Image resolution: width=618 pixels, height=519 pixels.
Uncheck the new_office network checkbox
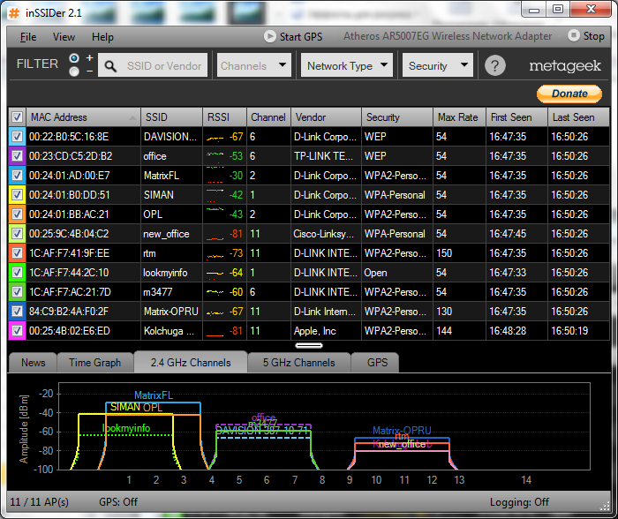point(17,234)
